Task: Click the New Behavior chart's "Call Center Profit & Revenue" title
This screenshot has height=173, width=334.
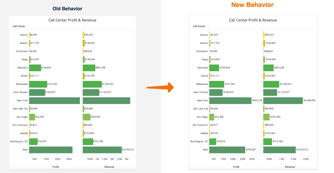Action: coord(253,20)
